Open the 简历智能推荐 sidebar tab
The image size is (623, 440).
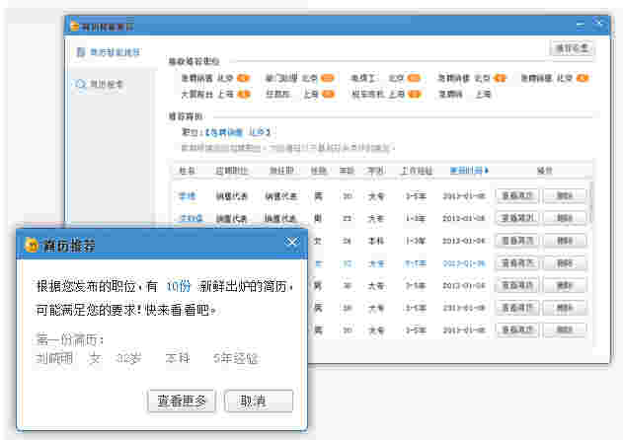point(114,52)
